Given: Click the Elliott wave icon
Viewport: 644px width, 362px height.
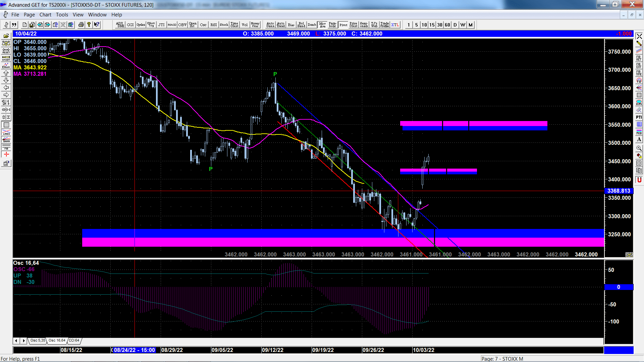Looking at the screenshot, I should tap(6, 65).
